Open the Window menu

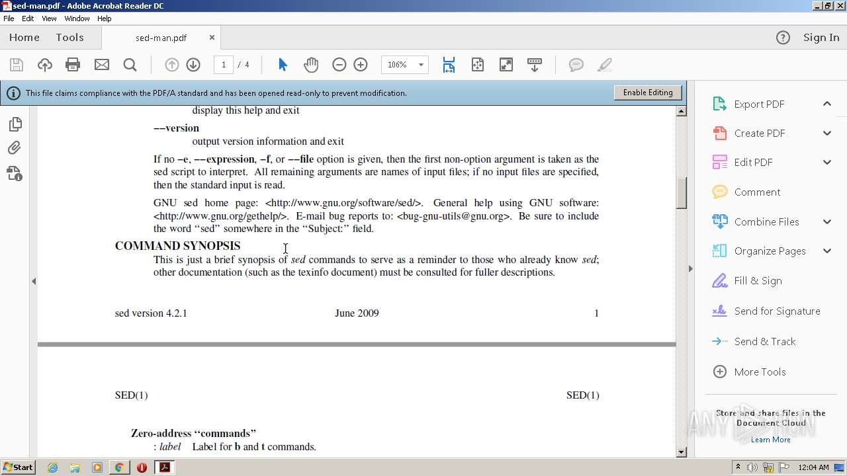pyautogui.click(x=77, y=19)
